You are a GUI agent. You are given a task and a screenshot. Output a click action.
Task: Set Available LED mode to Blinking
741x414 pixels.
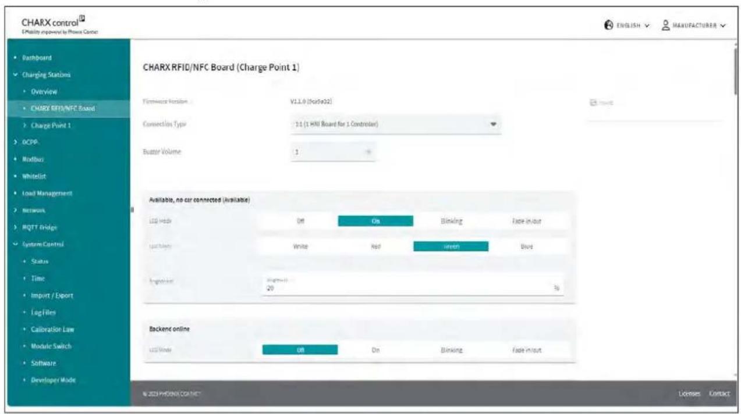[451, 221]
